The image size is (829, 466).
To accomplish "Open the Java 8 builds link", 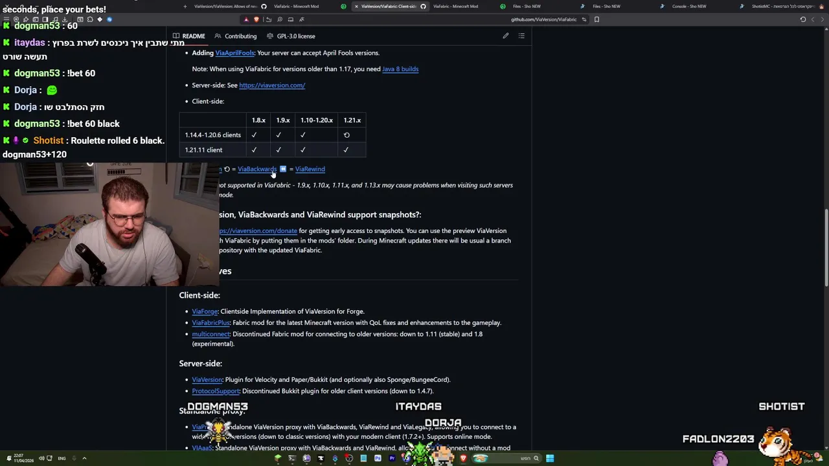I will [x=400, y=69].
